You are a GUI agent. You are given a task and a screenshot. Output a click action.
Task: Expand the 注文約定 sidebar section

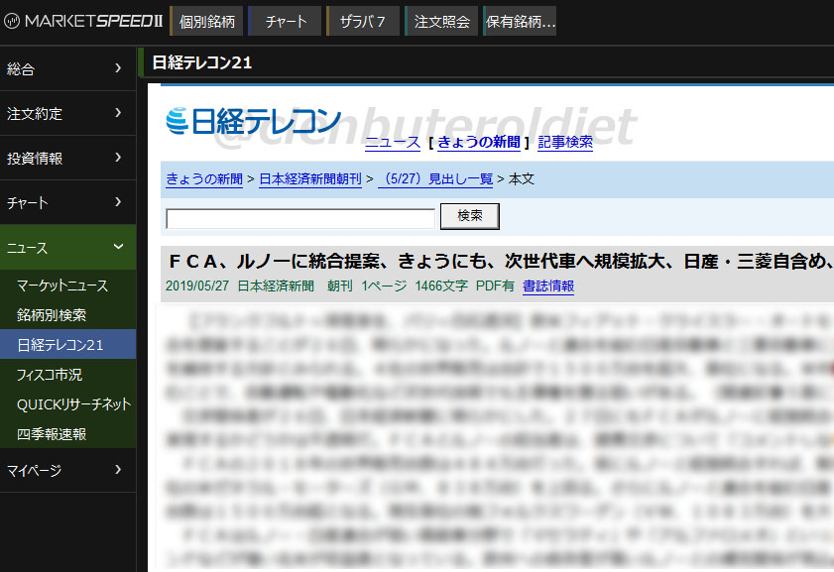(x=68, y=113)
